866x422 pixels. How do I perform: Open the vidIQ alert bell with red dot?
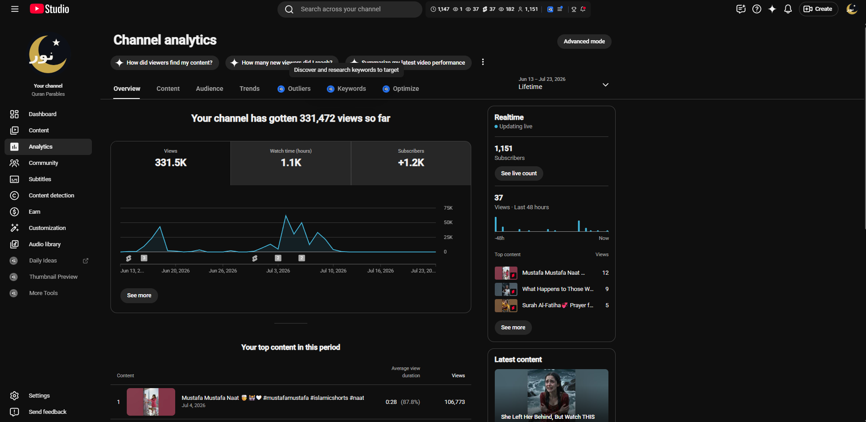click(x=583, y=9)
